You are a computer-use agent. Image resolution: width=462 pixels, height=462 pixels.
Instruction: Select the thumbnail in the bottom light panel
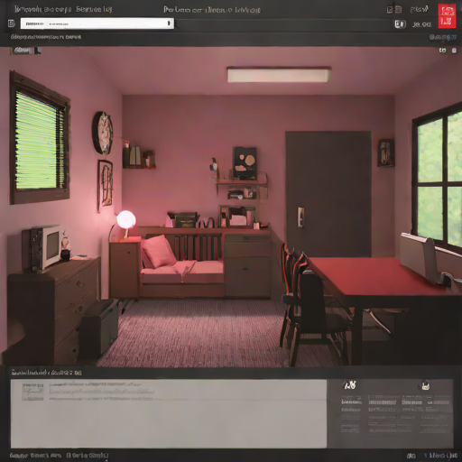33,392
